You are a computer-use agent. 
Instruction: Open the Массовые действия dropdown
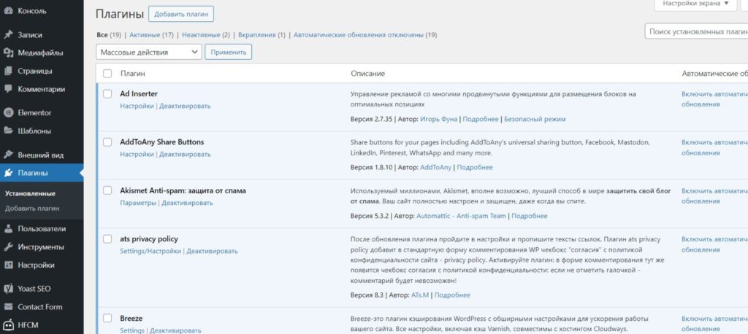[149, 52]
